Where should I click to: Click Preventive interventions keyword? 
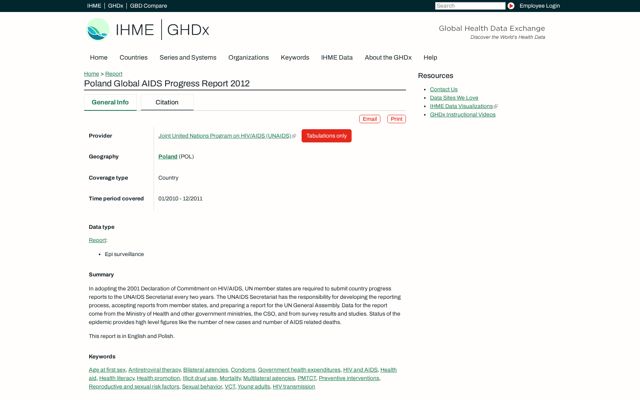point(349,378)
